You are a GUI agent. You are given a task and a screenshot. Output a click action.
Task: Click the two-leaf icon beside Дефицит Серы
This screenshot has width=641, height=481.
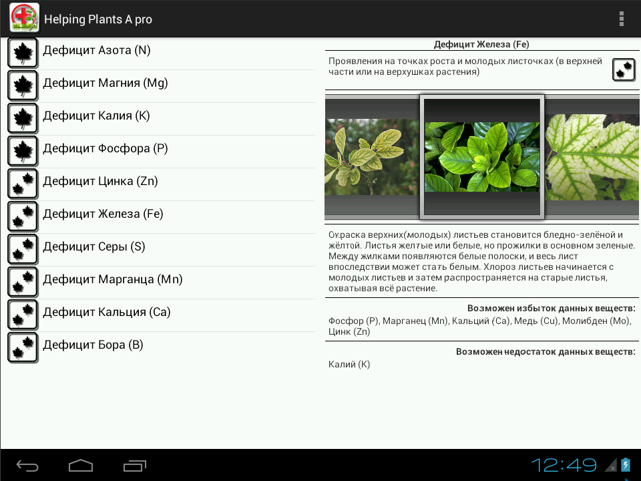[x=23, y=249]
